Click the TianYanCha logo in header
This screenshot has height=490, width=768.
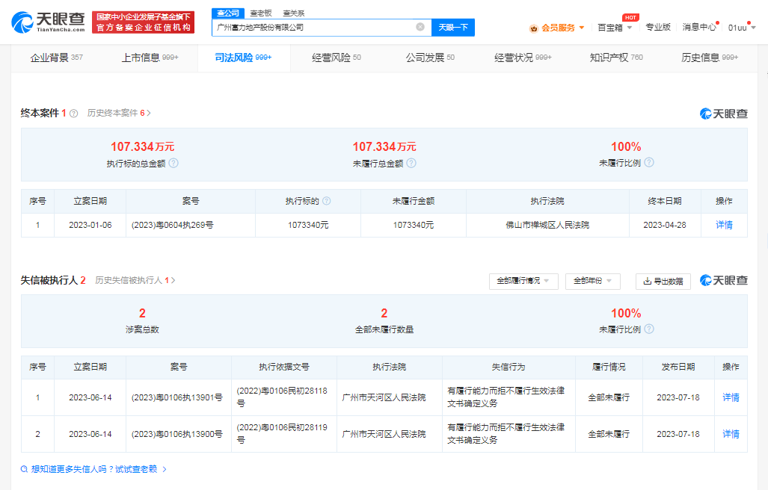point(48,22)
